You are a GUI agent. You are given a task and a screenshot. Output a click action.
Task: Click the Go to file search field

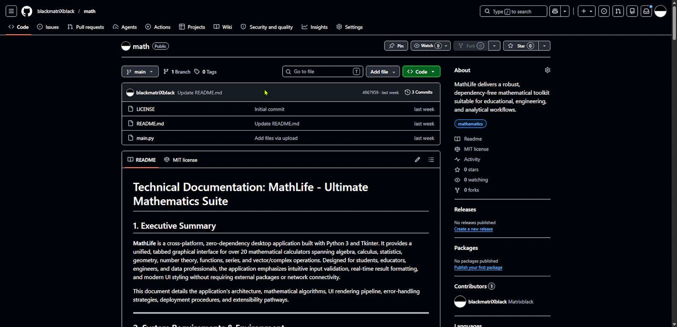(x=323, y=71)
